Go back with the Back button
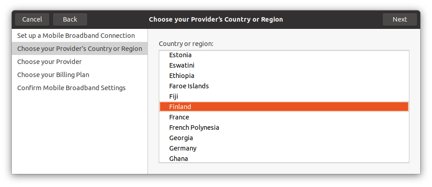 point(70,19)
